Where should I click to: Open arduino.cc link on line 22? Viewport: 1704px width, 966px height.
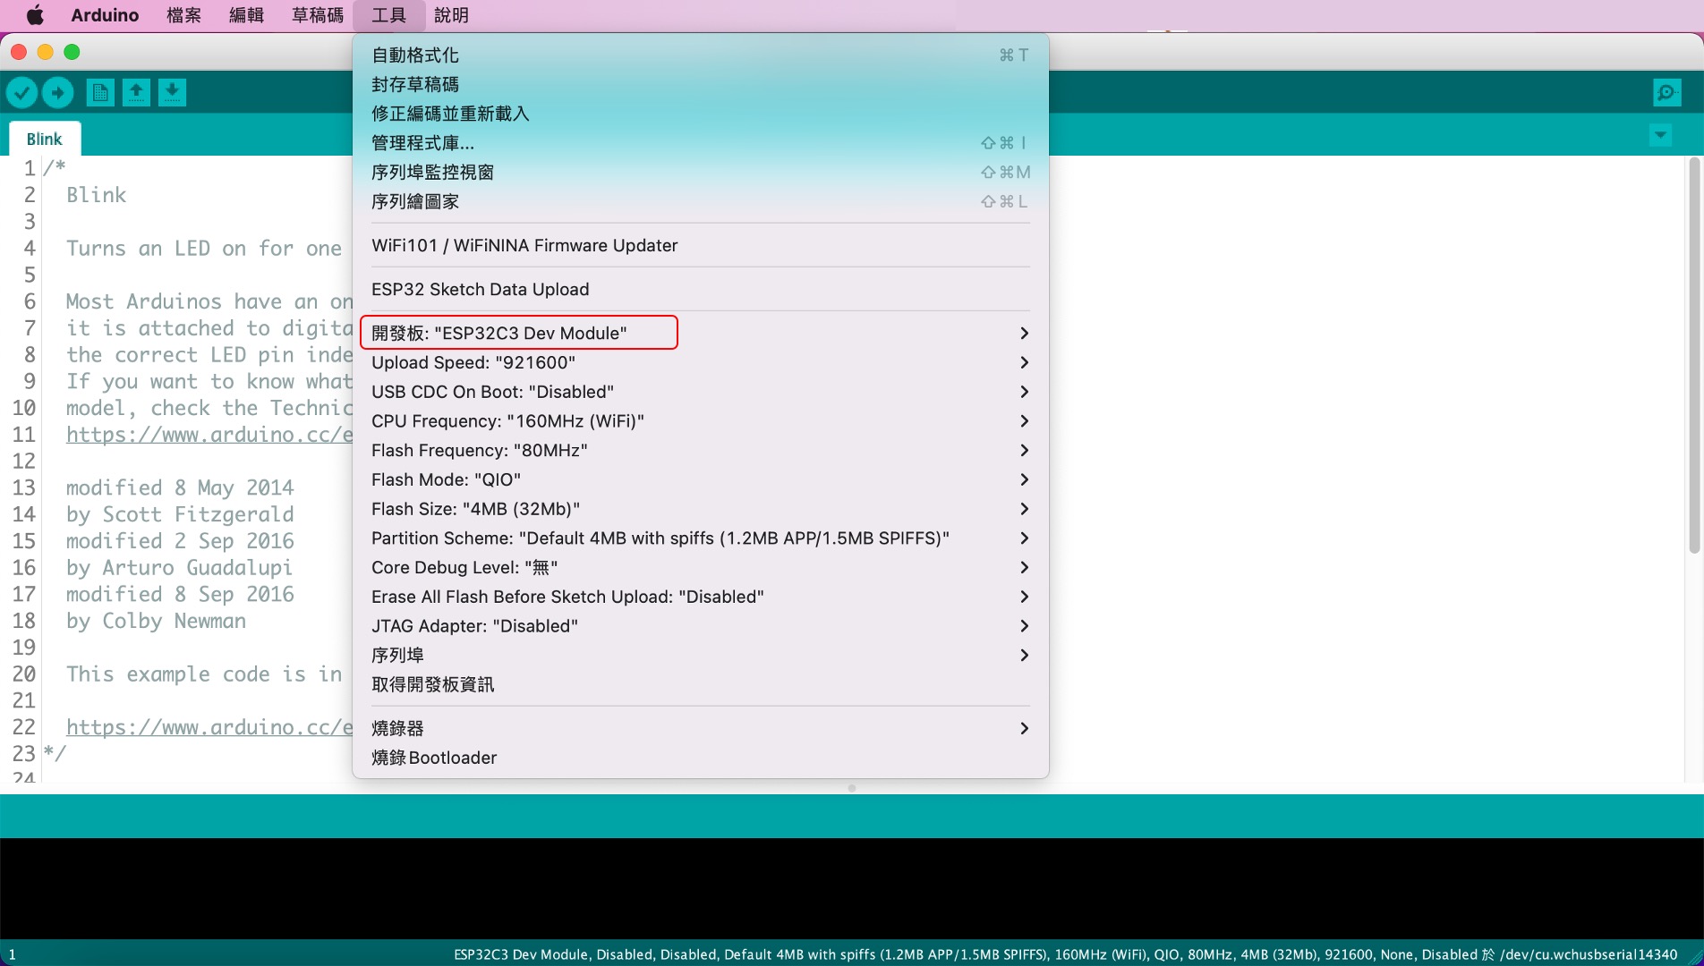point(209,727)
